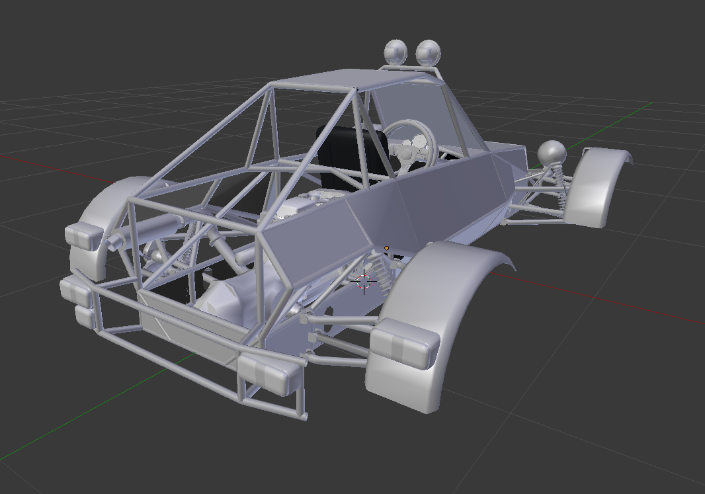Viewport: 705px width, 494px height.
Task: Select the sphere atop the far suspension
Action: (552, 153)
